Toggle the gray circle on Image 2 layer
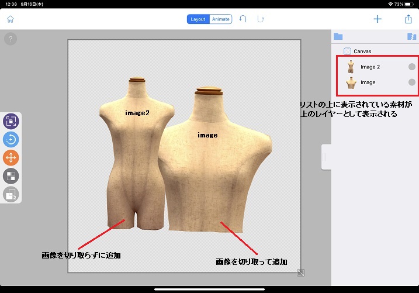 [411, 67]
